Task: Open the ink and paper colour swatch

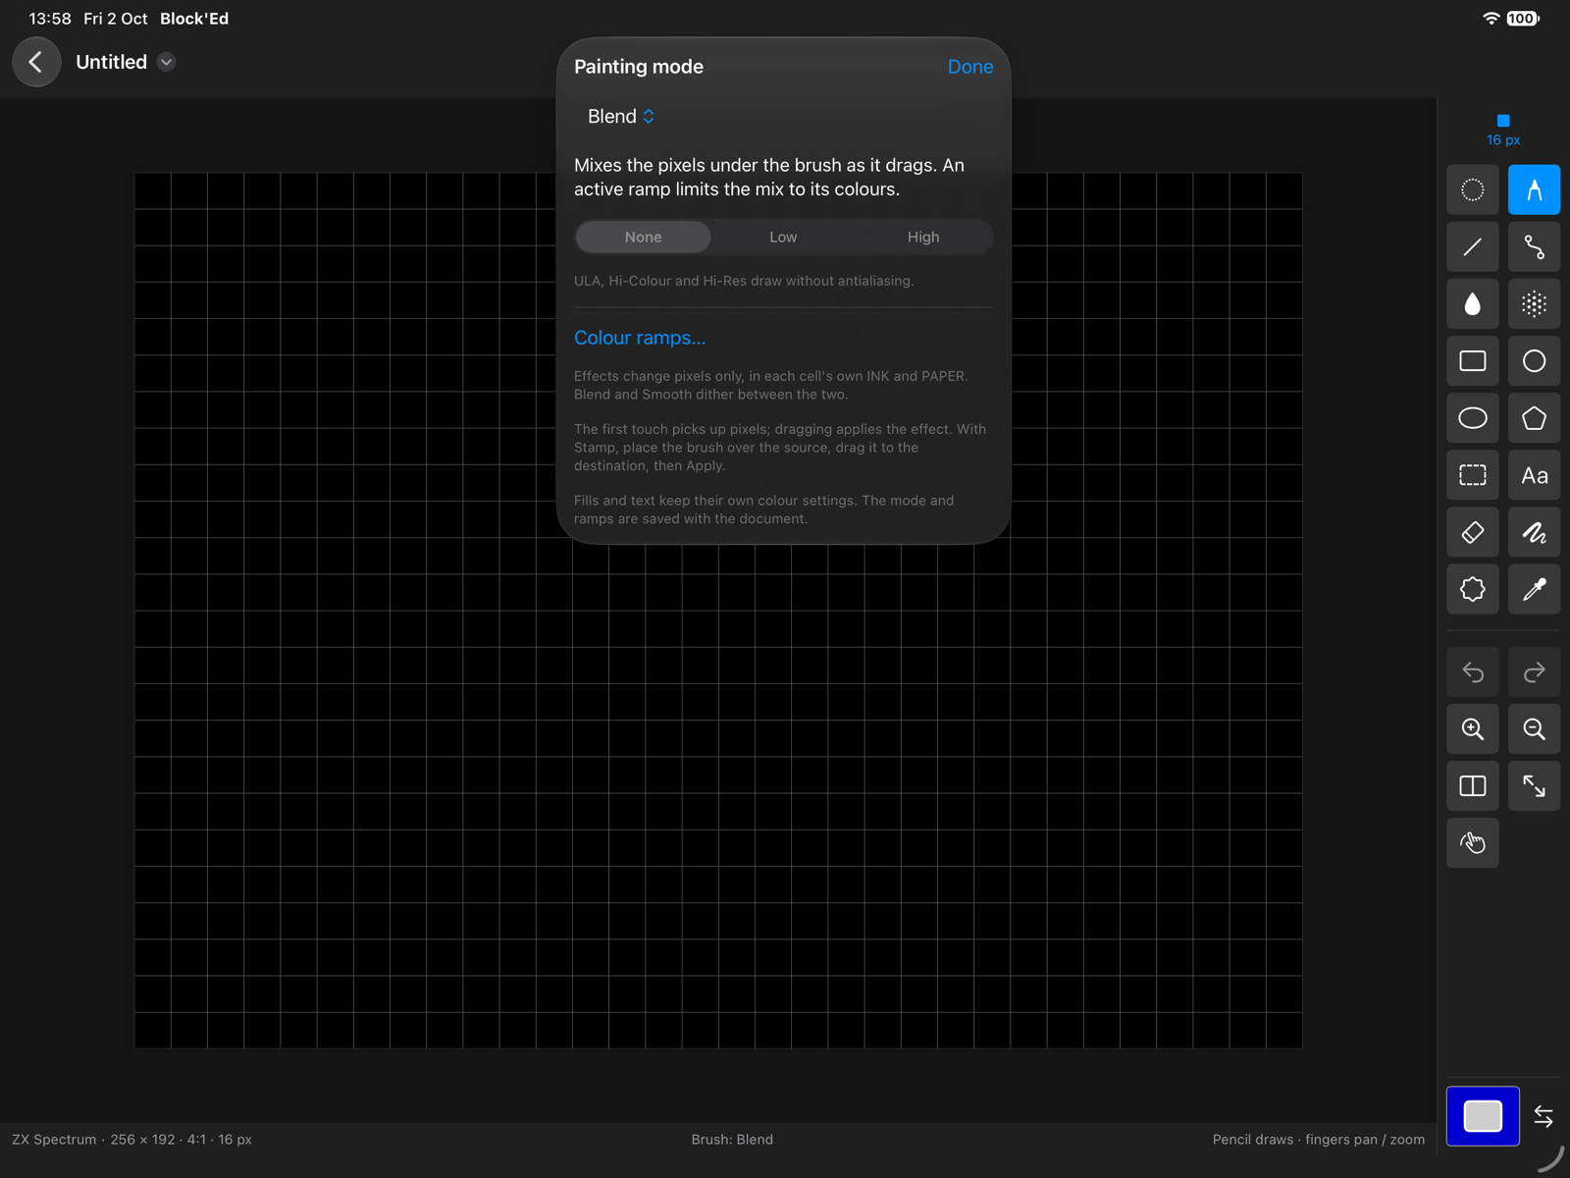Action: click(1483, 1116)
